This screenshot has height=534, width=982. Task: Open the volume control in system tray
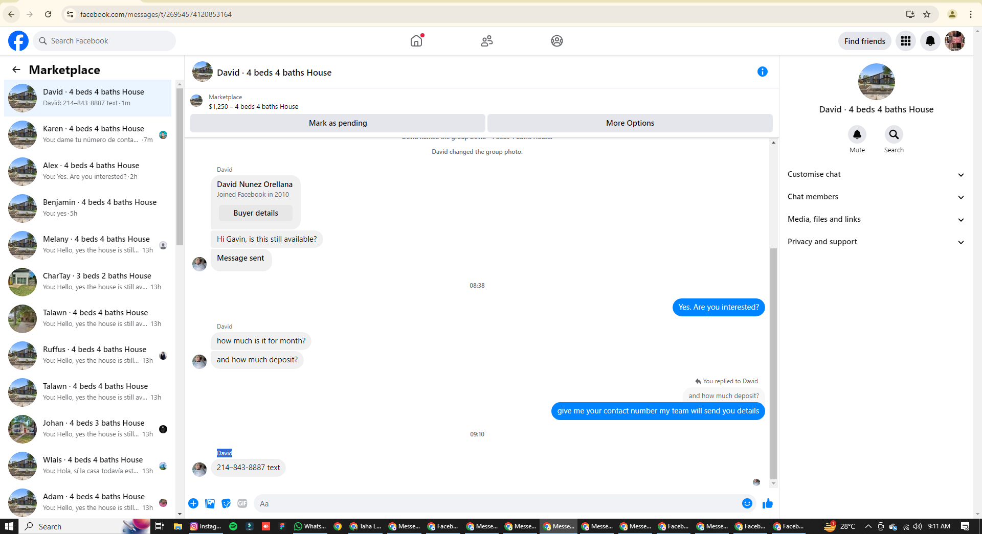point(918,526)
